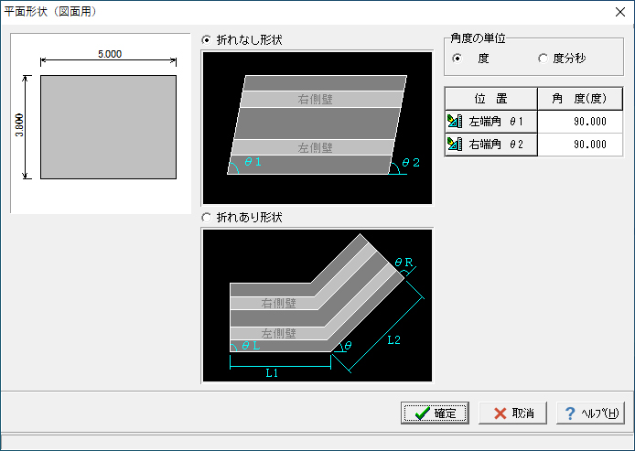Edit the θ1 angle value 90.000
This screenshot has width=635, height=451.
pos(580,122)
